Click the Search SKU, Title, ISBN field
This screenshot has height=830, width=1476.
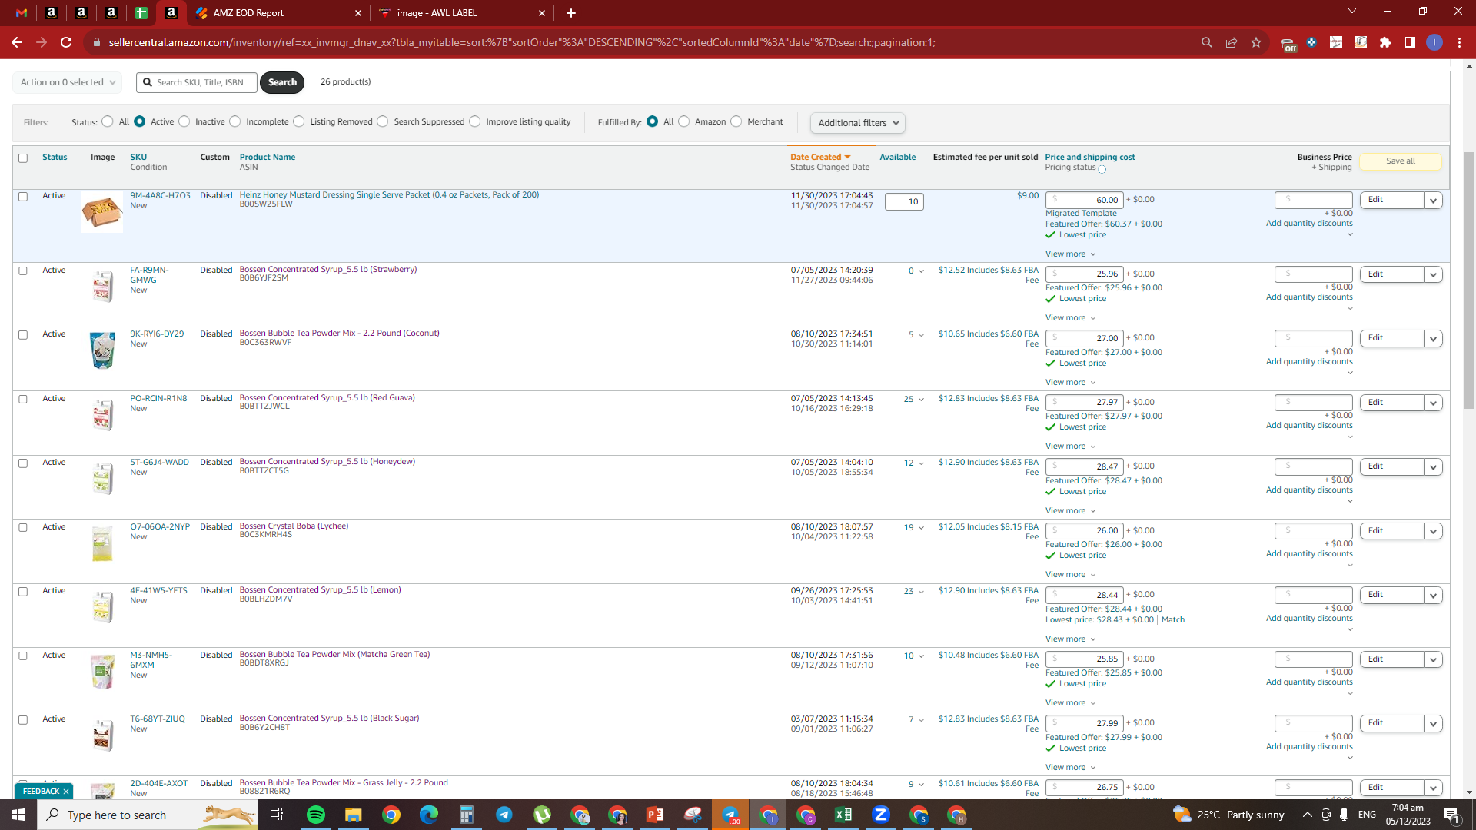(x=197, y=82)
